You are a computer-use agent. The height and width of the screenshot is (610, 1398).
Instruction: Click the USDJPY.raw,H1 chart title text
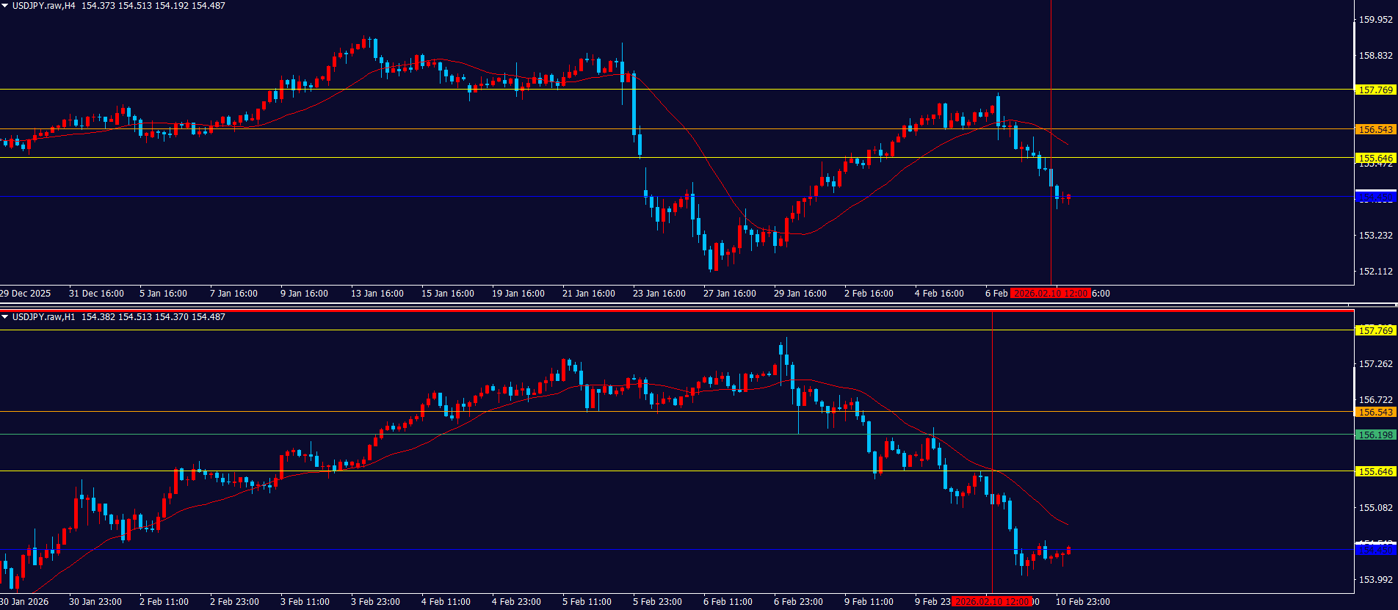[x=43, y=317]
